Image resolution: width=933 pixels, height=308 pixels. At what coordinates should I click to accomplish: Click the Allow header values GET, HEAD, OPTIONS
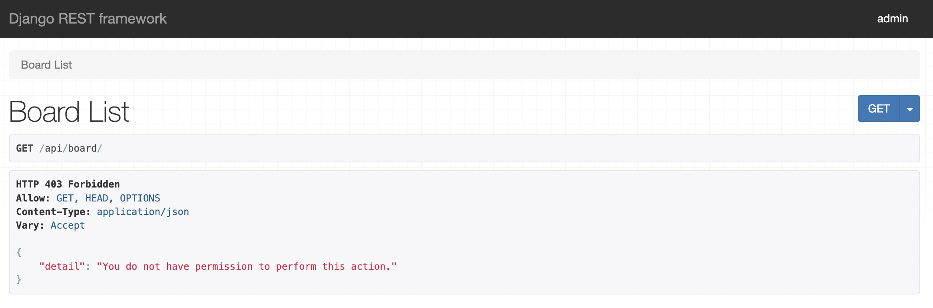[108, 198]
